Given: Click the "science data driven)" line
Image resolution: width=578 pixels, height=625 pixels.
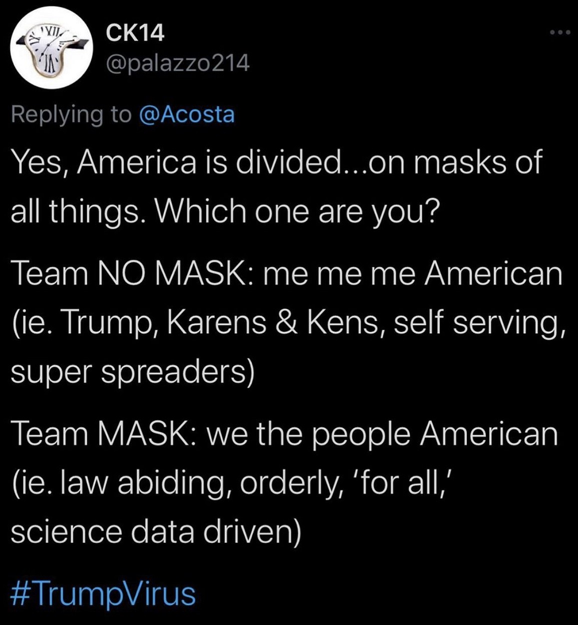Looking at the screenshot, I should coord(156,532).
